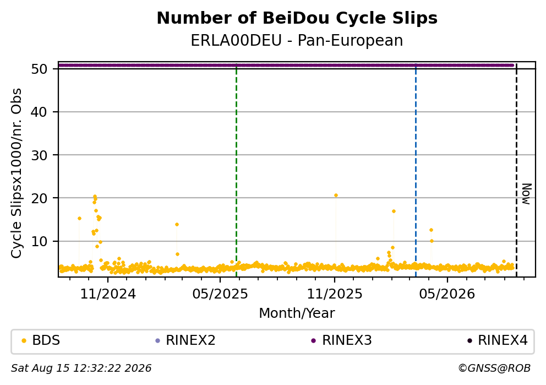Click the 05/2025 x-axis tick label
This screenshot has width=546, height=385.
click(220, 295)
